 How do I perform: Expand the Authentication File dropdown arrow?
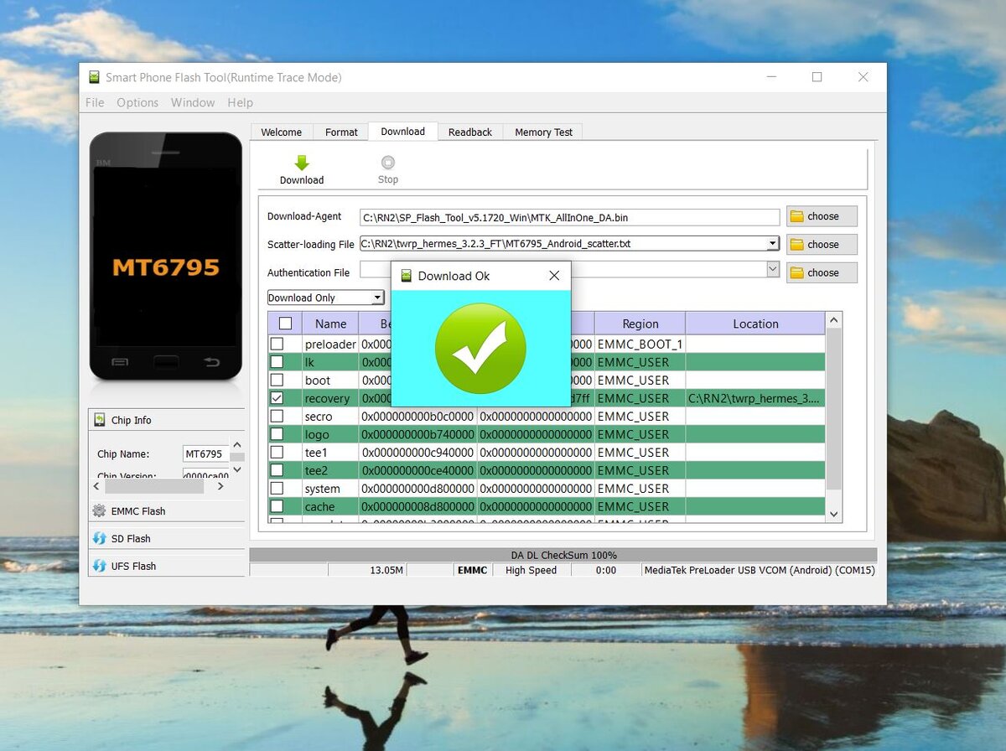pyautogui.click(x=773, y=269)
